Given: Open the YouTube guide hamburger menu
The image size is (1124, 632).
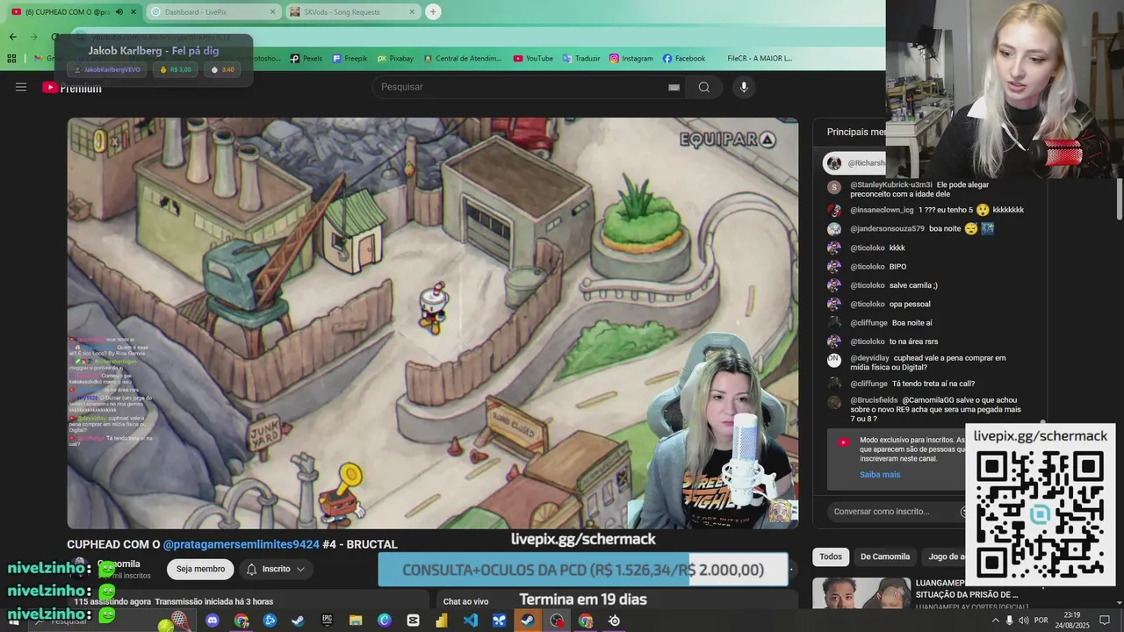Looking at the screenshot, I should (21, 87).
